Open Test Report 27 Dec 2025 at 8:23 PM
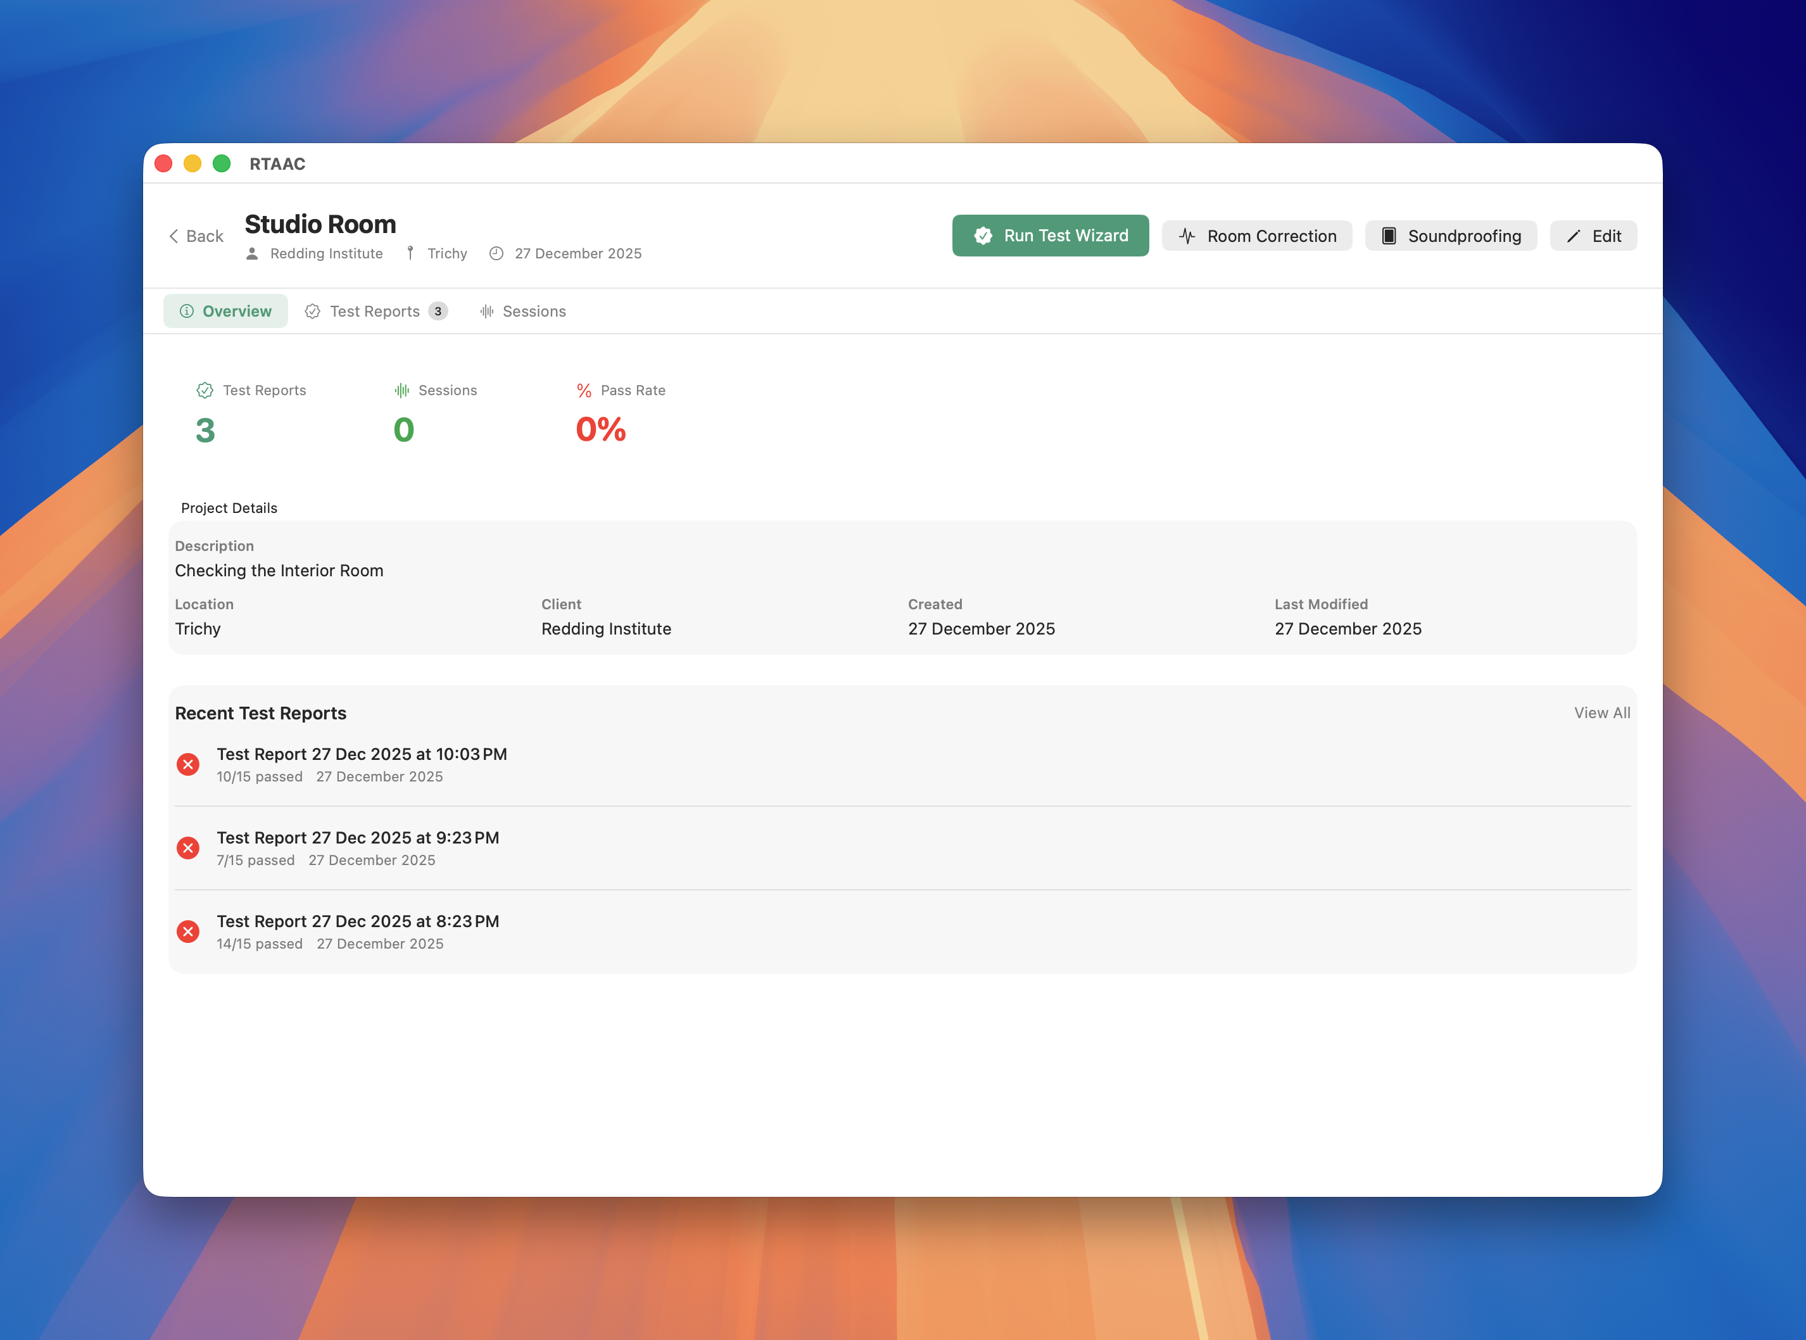 click(x=358, y=921)
